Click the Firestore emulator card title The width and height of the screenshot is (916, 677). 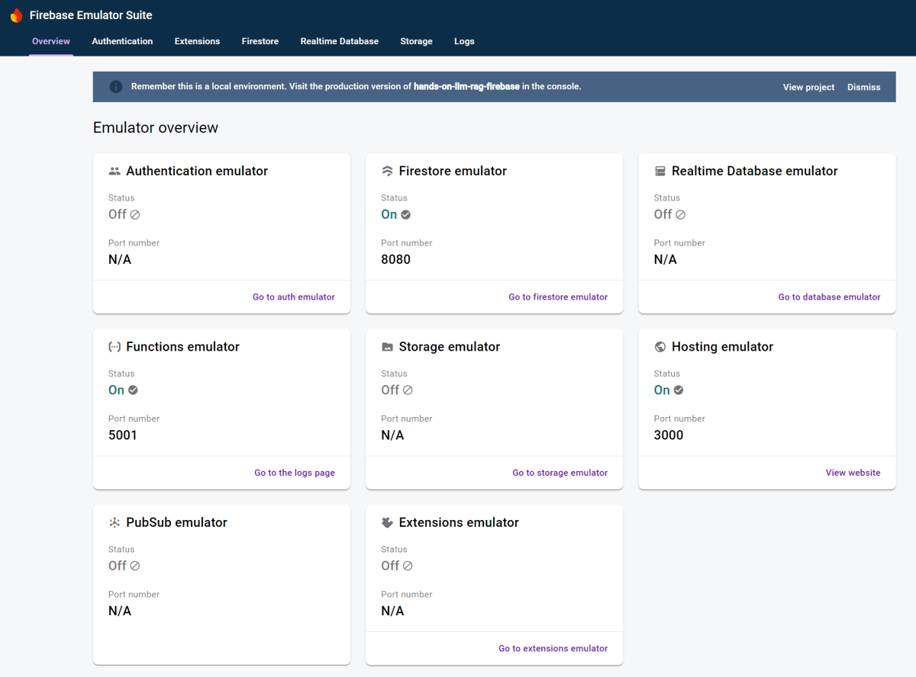453,172
